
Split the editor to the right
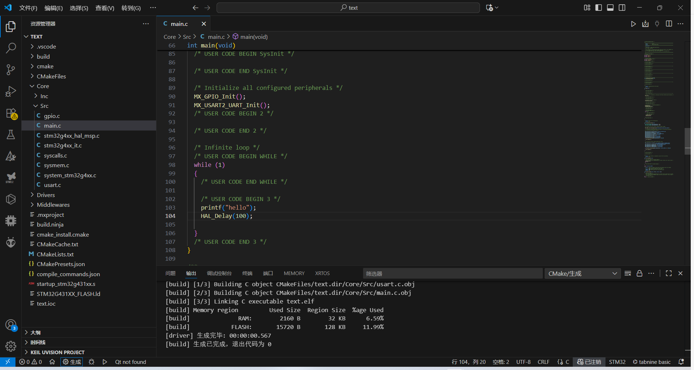(669, 24)
